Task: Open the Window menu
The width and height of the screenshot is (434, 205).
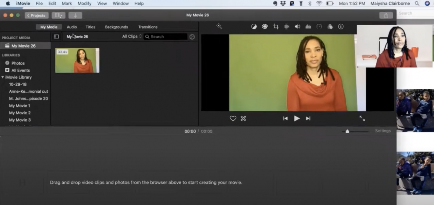Action: (120, 3)
